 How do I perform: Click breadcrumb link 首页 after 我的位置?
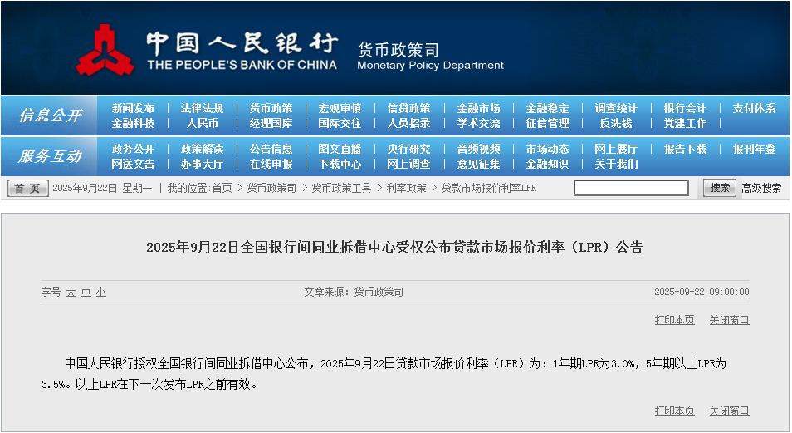pyautogui.click(x=222, y=188)
